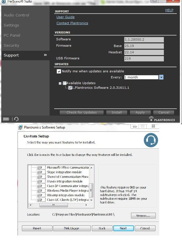Toggle Plantronics Software 2.0.31611.1 checkbox

click(x=70, y=88)
